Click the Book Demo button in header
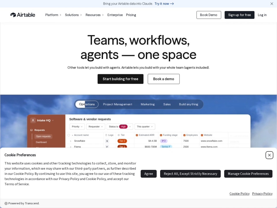 [209, 15]
